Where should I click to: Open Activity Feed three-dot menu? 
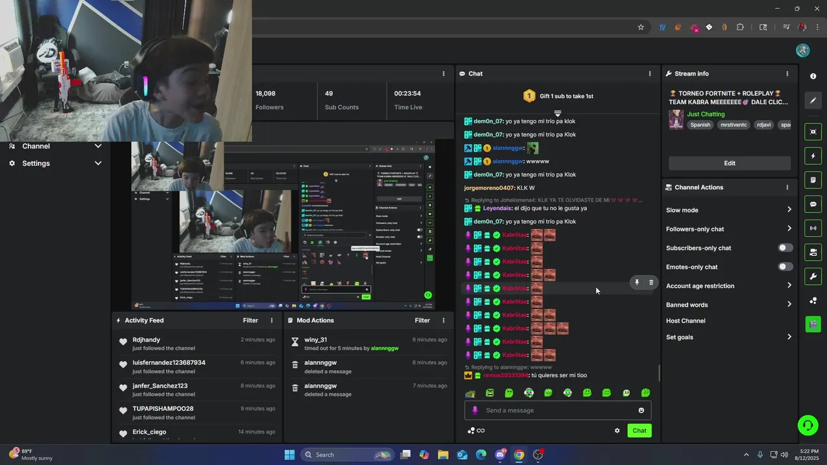(x=271, y=320)
